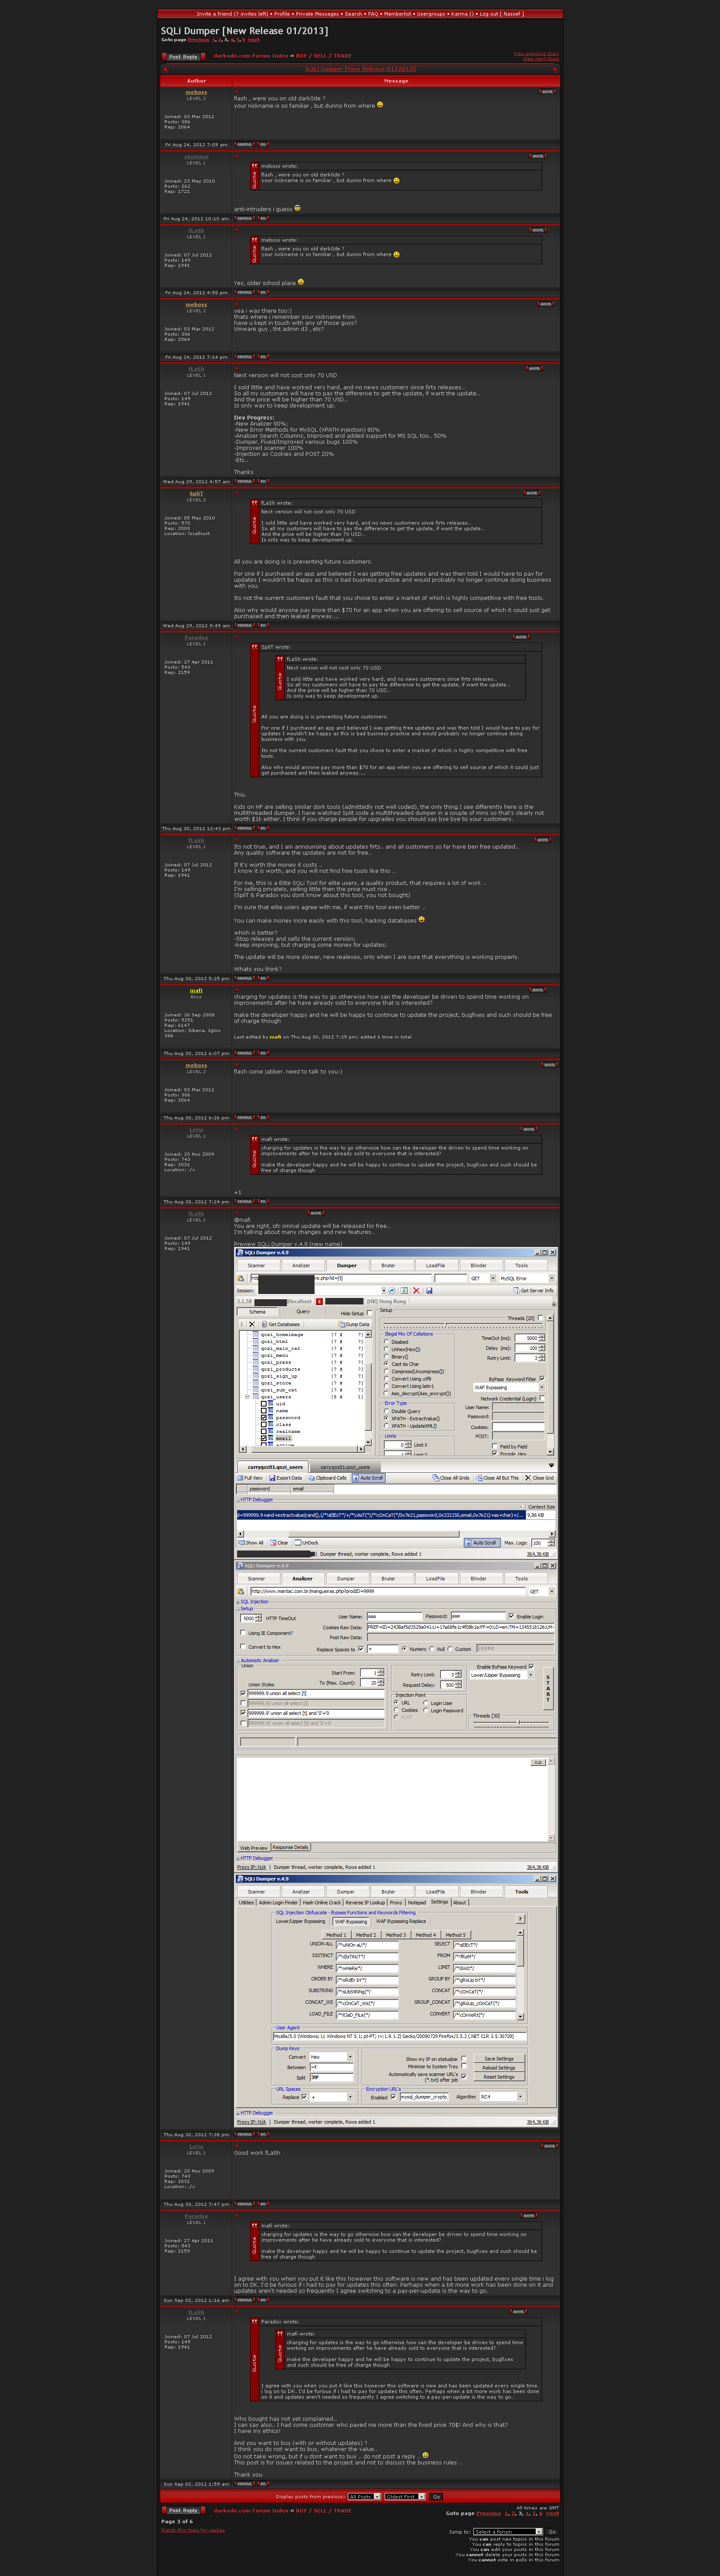Open the Hash Online Crack tab
720x2576 pixels.
[321, 1903]
